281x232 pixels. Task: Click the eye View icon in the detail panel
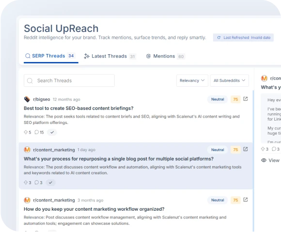pyautogui.click(x=264, y=160)
